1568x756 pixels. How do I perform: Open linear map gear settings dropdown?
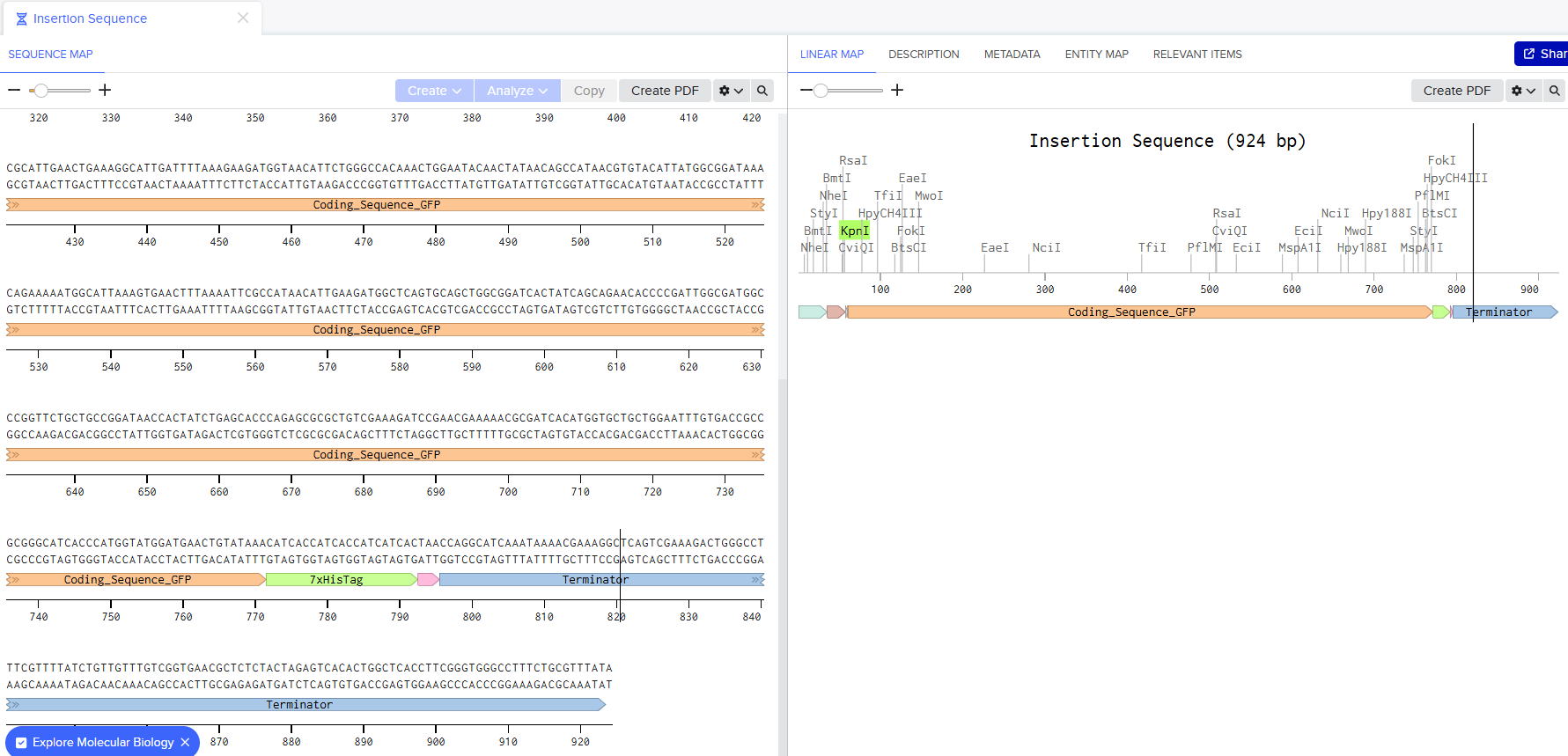[1523, 91]
